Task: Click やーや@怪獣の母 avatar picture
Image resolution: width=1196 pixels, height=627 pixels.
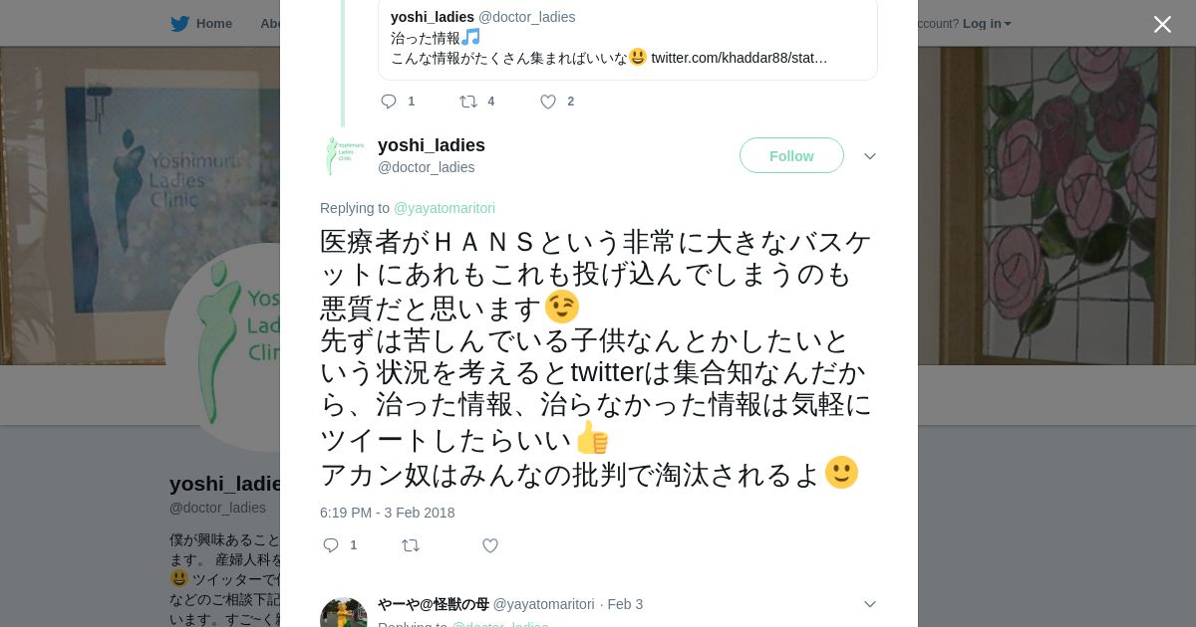Action: coord(344,614)
